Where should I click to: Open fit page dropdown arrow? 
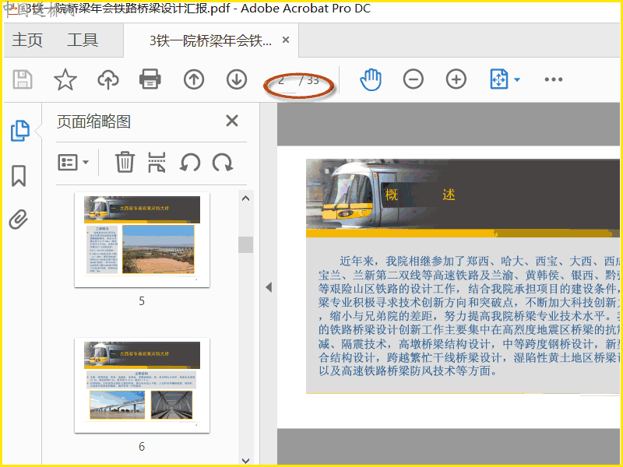coord(517,79)
